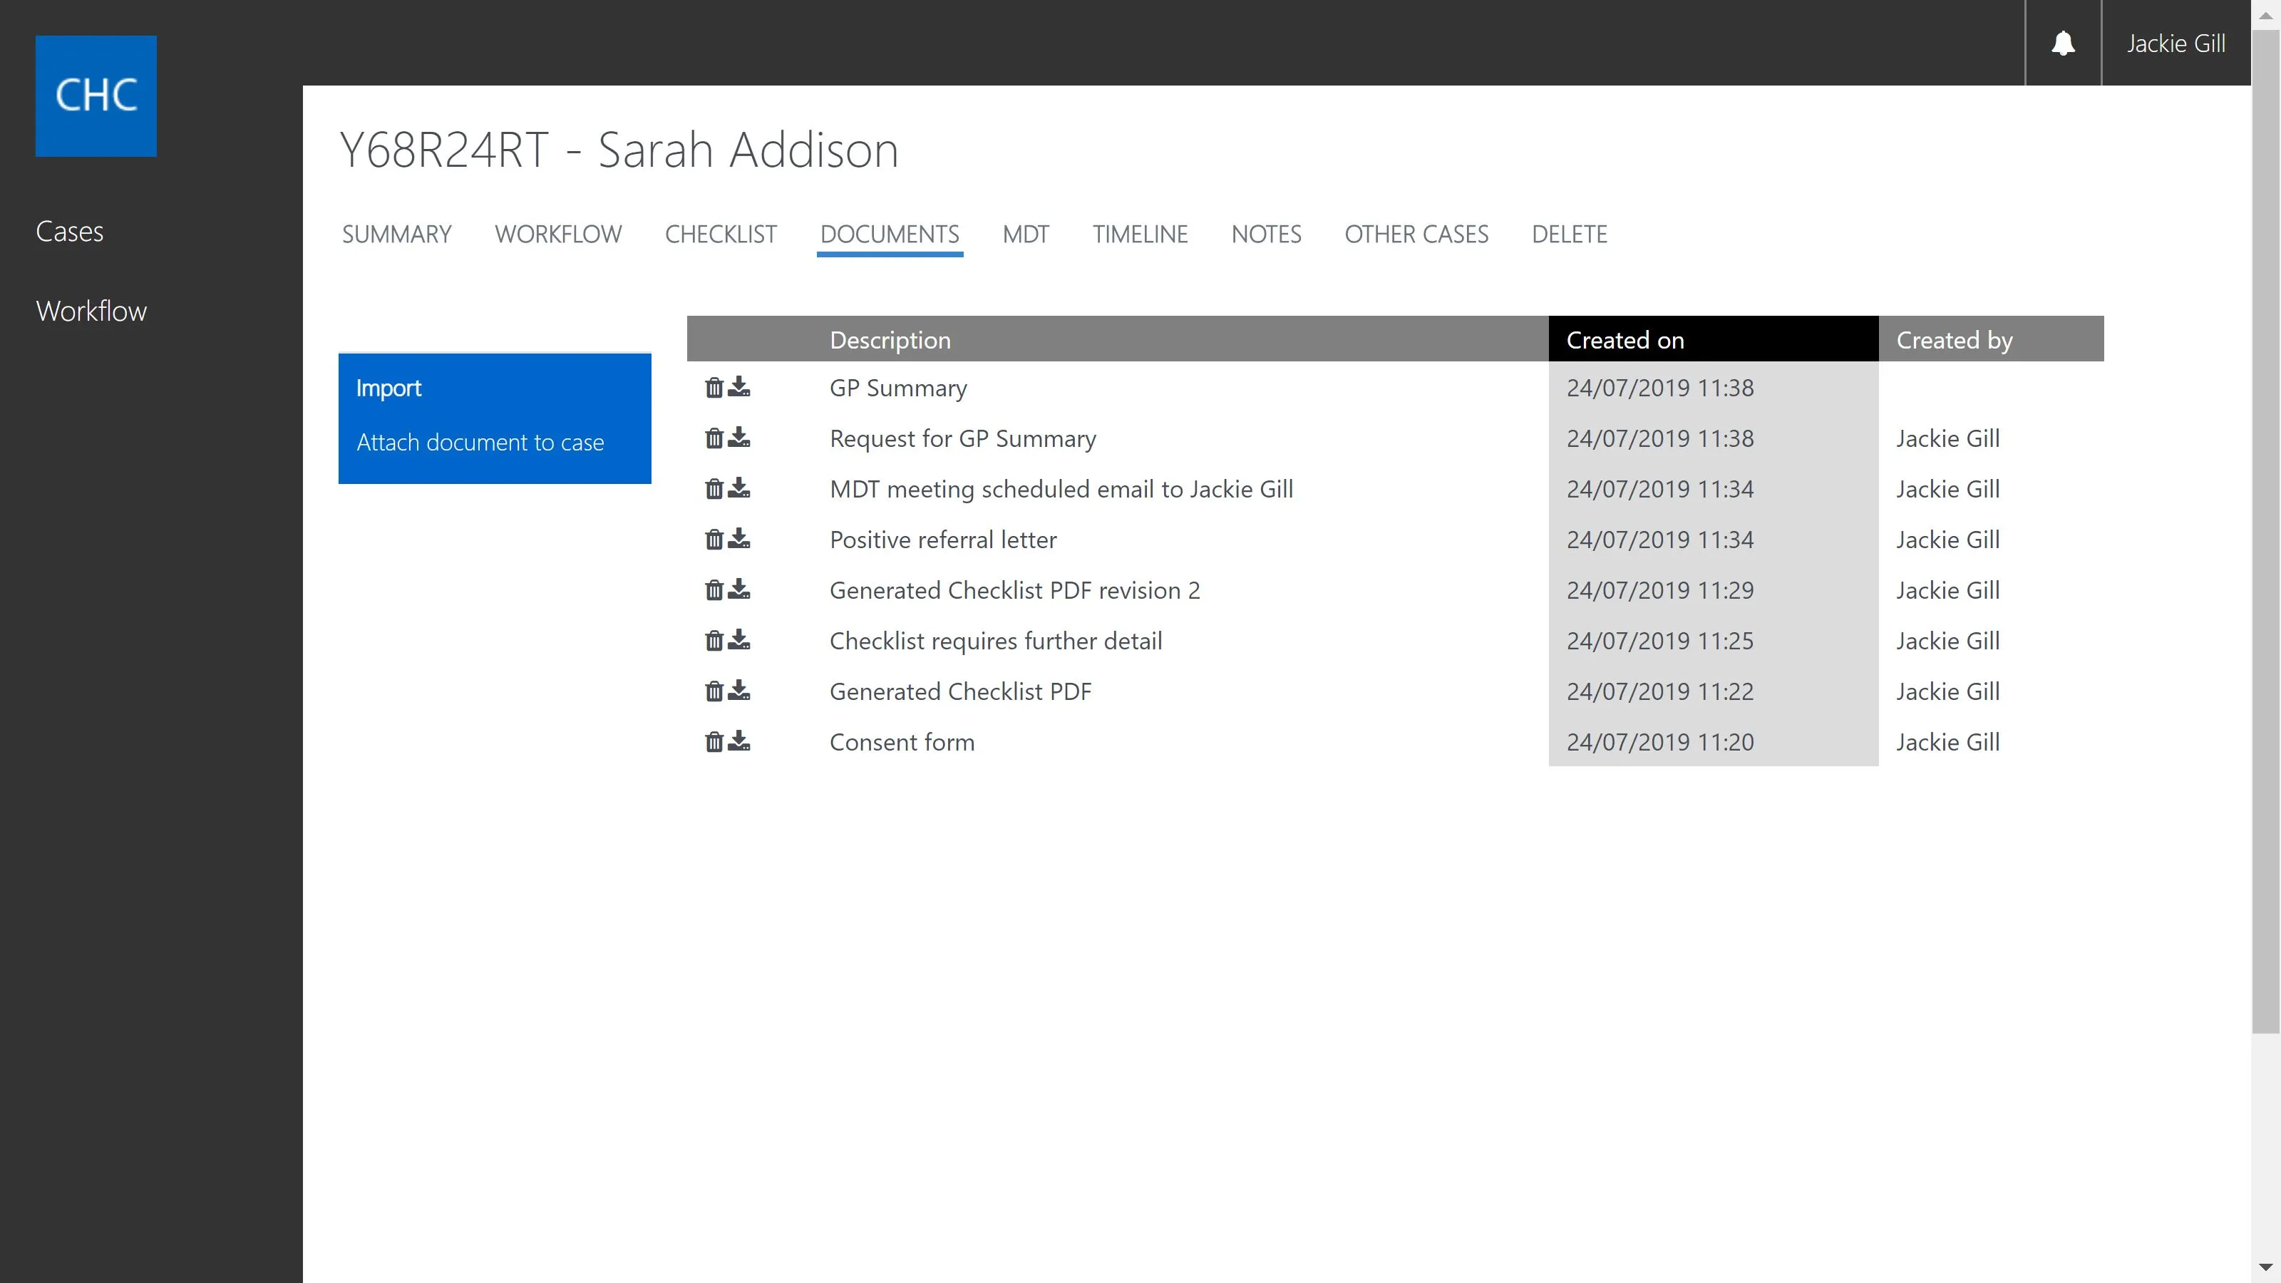
Task: Download the GP Summary document
Action: (x=739, y=388)
